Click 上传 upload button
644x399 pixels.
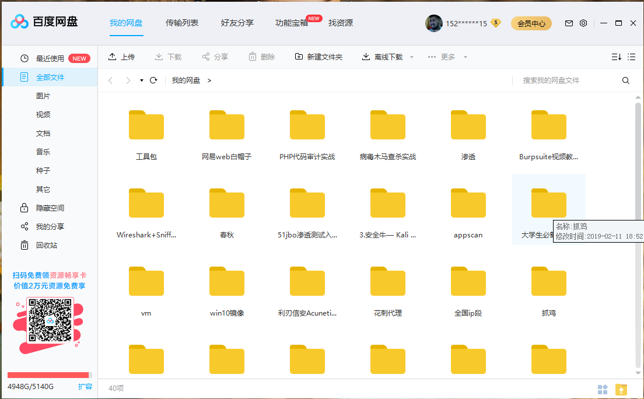(121, 57)
